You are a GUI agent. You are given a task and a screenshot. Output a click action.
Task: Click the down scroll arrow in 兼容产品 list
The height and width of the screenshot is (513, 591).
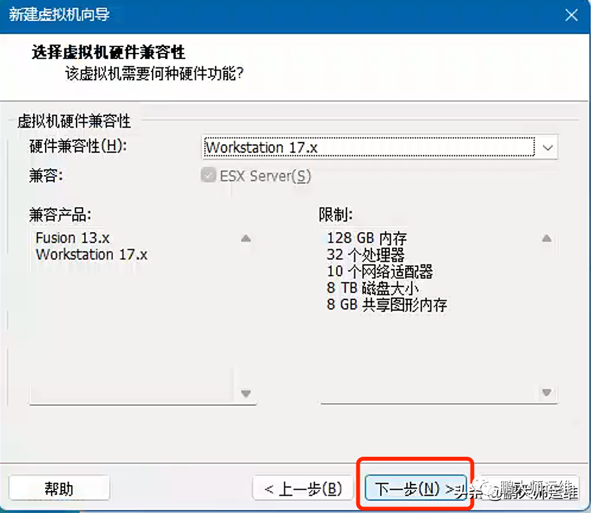pyautogui.click(x=246, y=393)
